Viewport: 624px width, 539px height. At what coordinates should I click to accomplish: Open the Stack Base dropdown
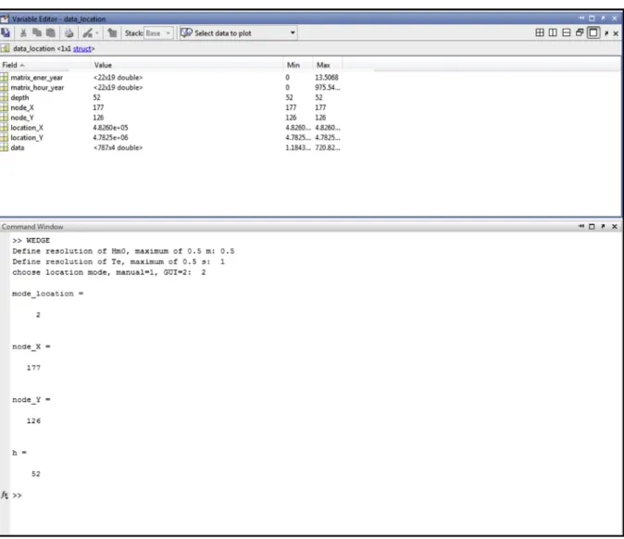click(158, 33)
